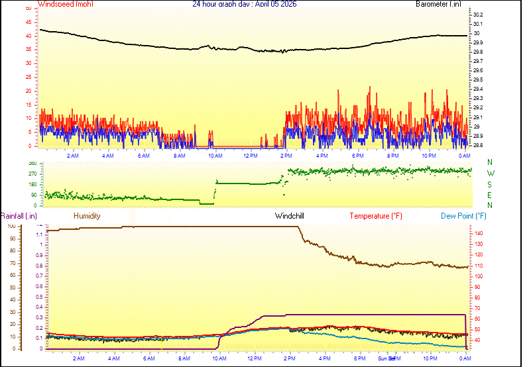Click the E wind direction letter
This screenshot has width=529, height=367.
coord(490,195)
